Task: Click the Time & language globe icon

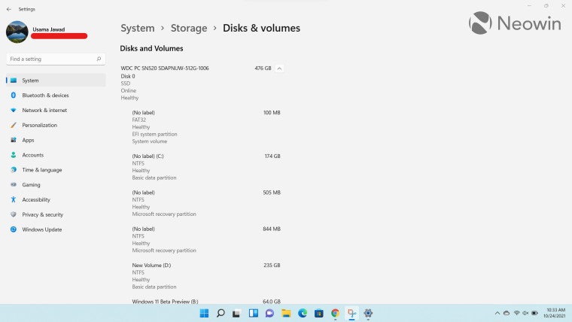Action: [14, 170]
